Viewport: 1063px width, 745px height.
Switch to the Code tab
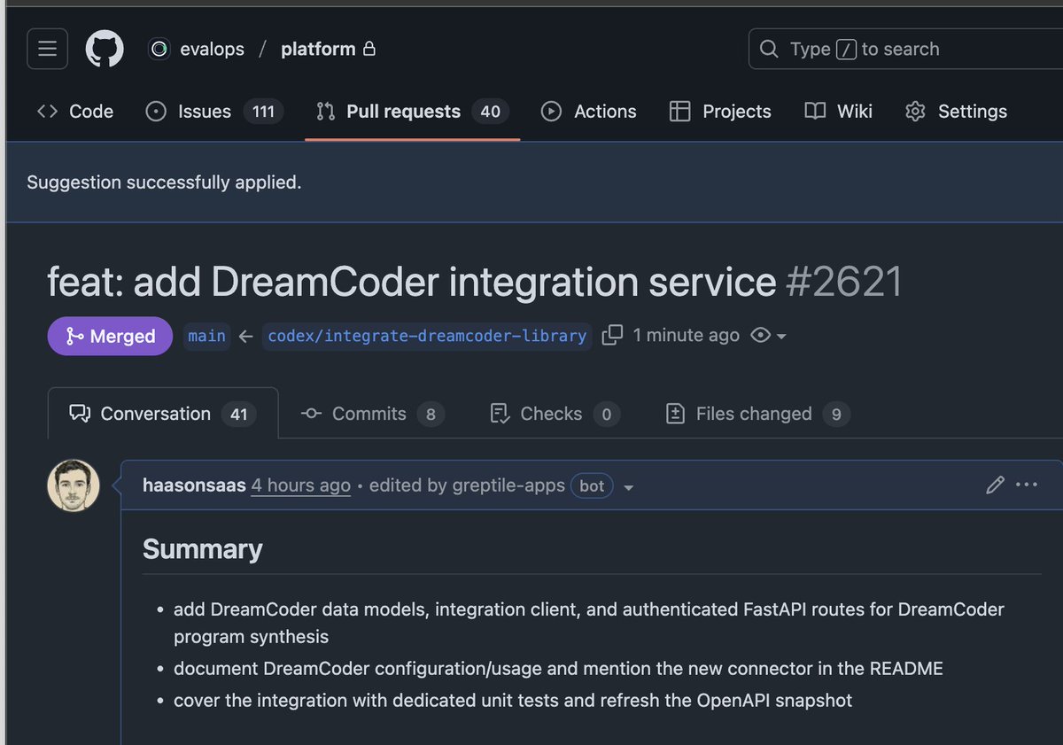pos(75,112)
